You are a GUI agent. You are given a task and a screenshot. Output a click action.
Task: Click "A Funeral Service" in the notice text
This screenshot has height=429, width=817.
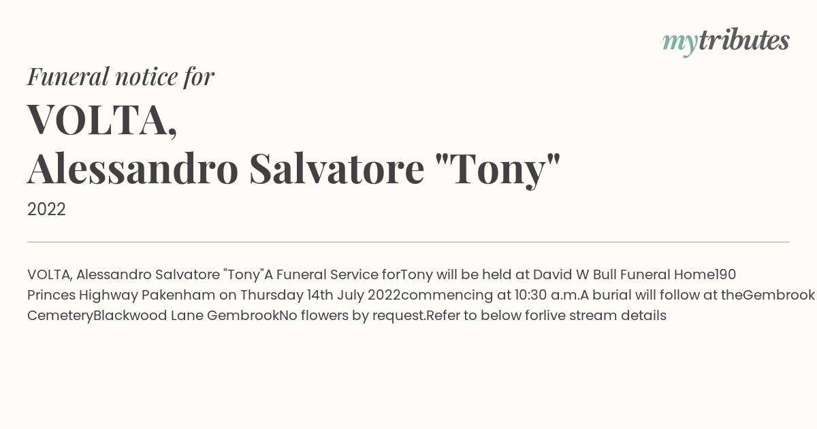click(321, 274)
